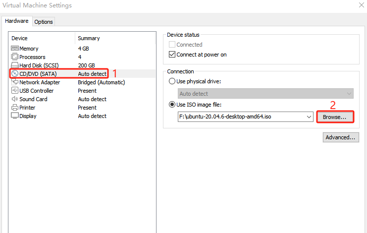This screenshot has width=367, height=233.
Task: Click the Browse... button
Action: click(335, 117)
